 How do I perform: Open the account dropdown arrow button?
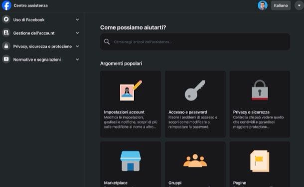pos(299,5)
